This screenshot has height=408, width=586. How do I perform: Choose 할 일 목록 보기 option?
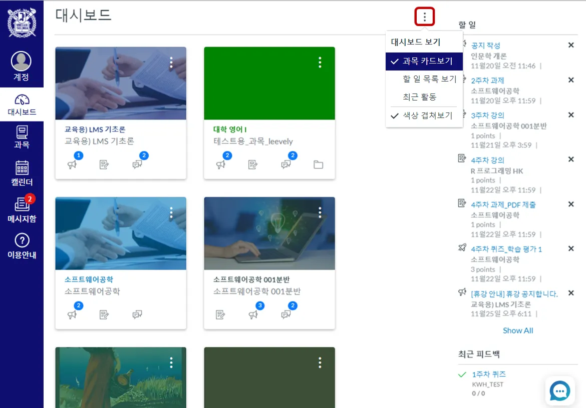[x=424, y=79]
